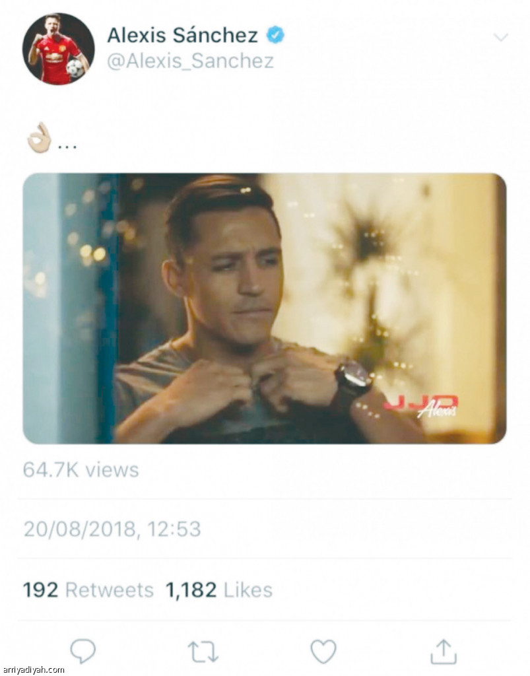
Task: Tap the reply speech bubble icon
Action: click(x=83, y=650)
